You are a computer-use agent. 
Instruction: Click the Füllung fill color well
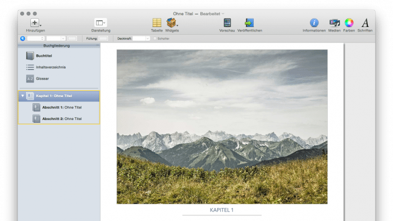(103, 39)
